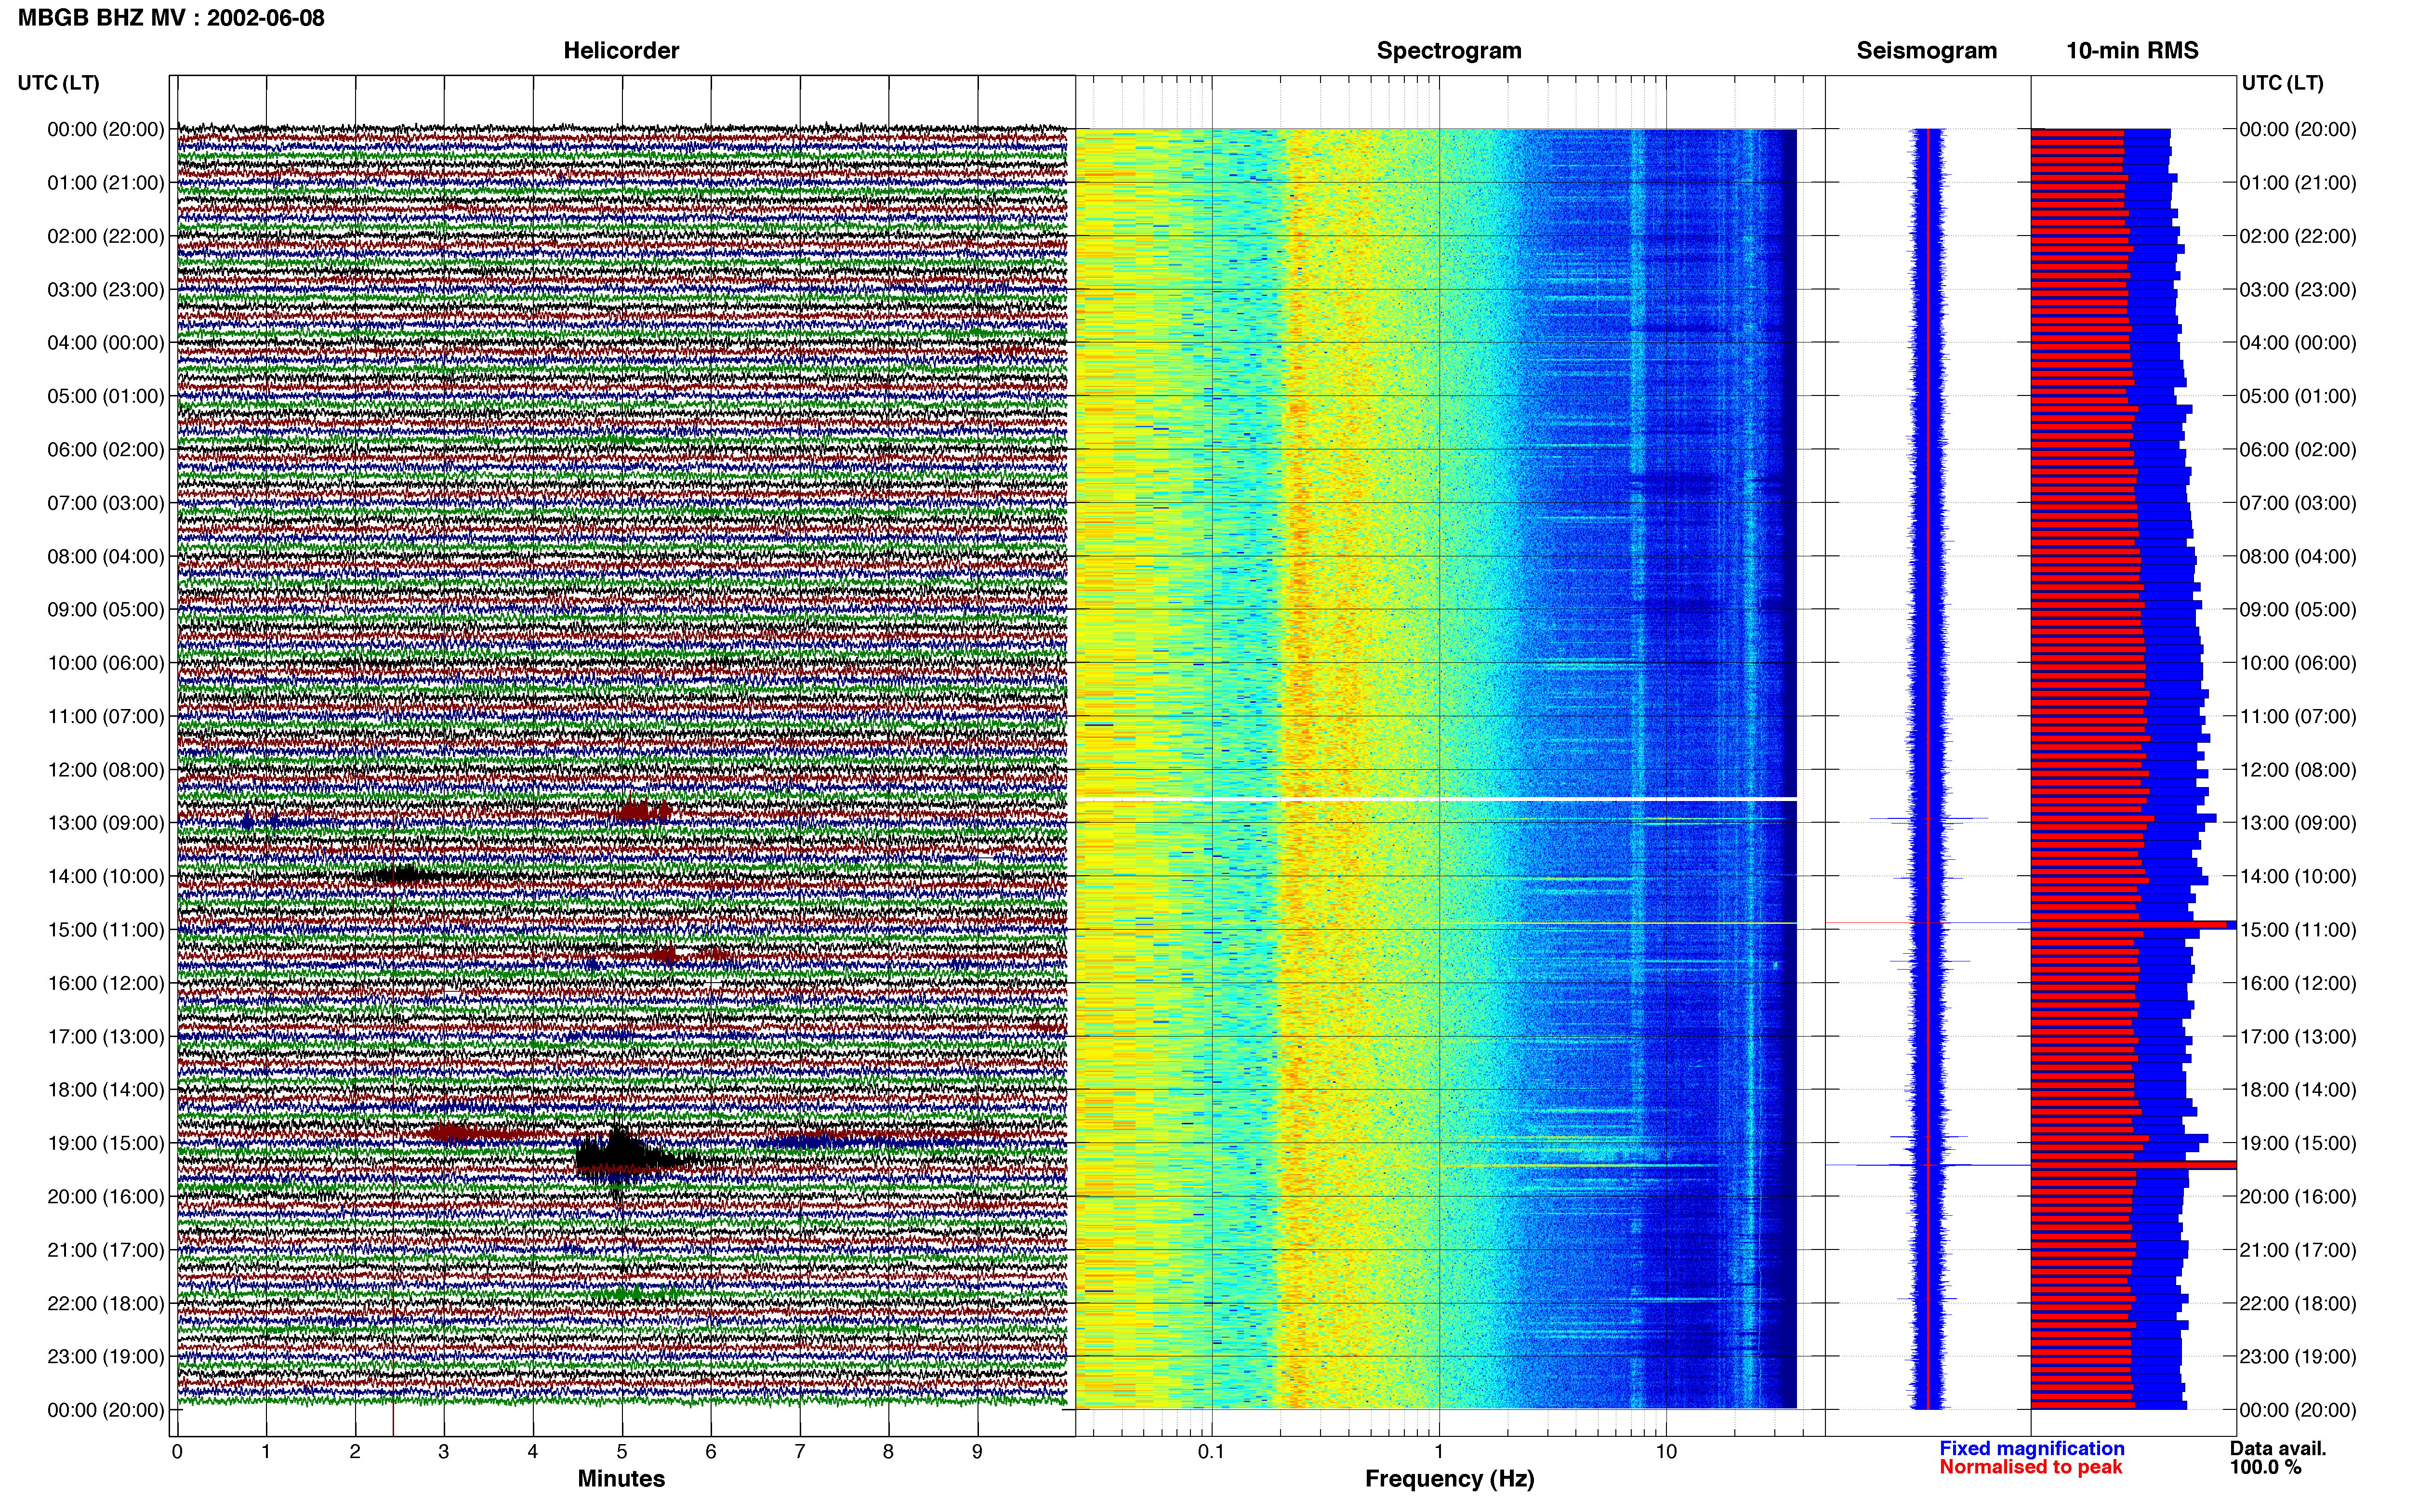Screen dimensions: 2418x1512
Task: Select 06:00 (02:00) on the Helicorder time axis
Action: (106, 450)
